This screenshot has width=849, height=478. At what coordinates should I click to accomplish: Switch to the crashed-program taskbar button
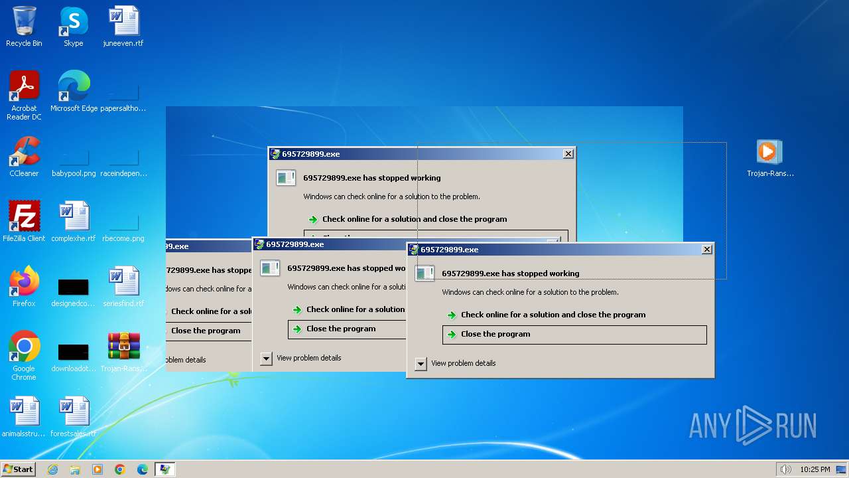click(164, 469)
